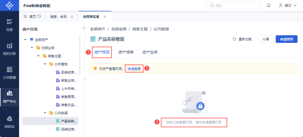The width and height of the screenshot is (303, 137).
Task: Click the 重新加载 reload button
Action: (x=242, y=39)
